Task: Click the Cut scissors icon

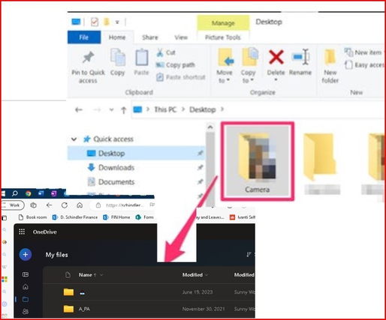Action: pyautogui.click(x=160, y=52)
